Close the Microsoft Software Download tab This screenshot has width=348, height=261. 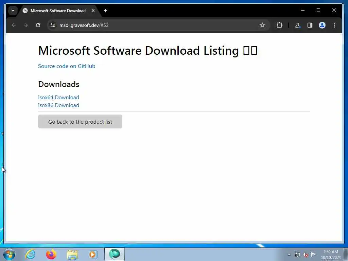[93, 11]
